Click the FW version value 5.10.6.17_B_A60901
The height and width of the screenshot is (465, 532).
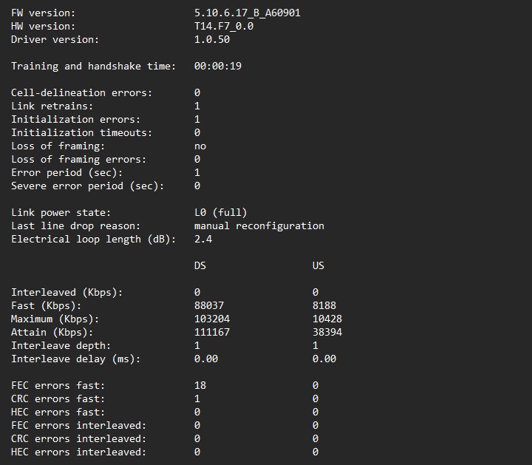pos(247,13)
